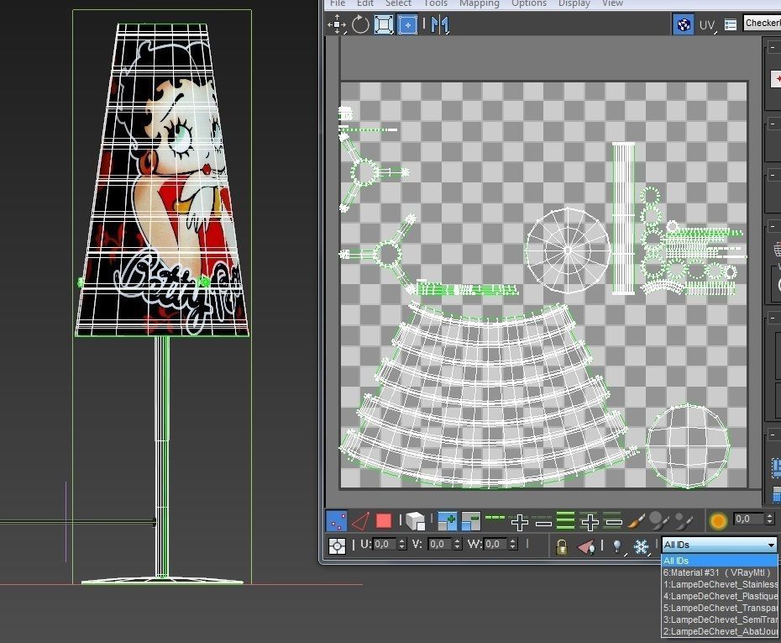Open the View menu
781x643 pixels.
612,3
